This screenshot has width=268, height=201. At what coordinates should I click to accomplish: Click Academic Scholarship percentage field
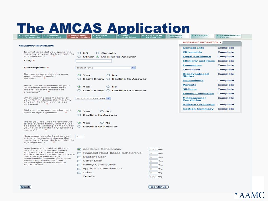(x=153, y=149)
